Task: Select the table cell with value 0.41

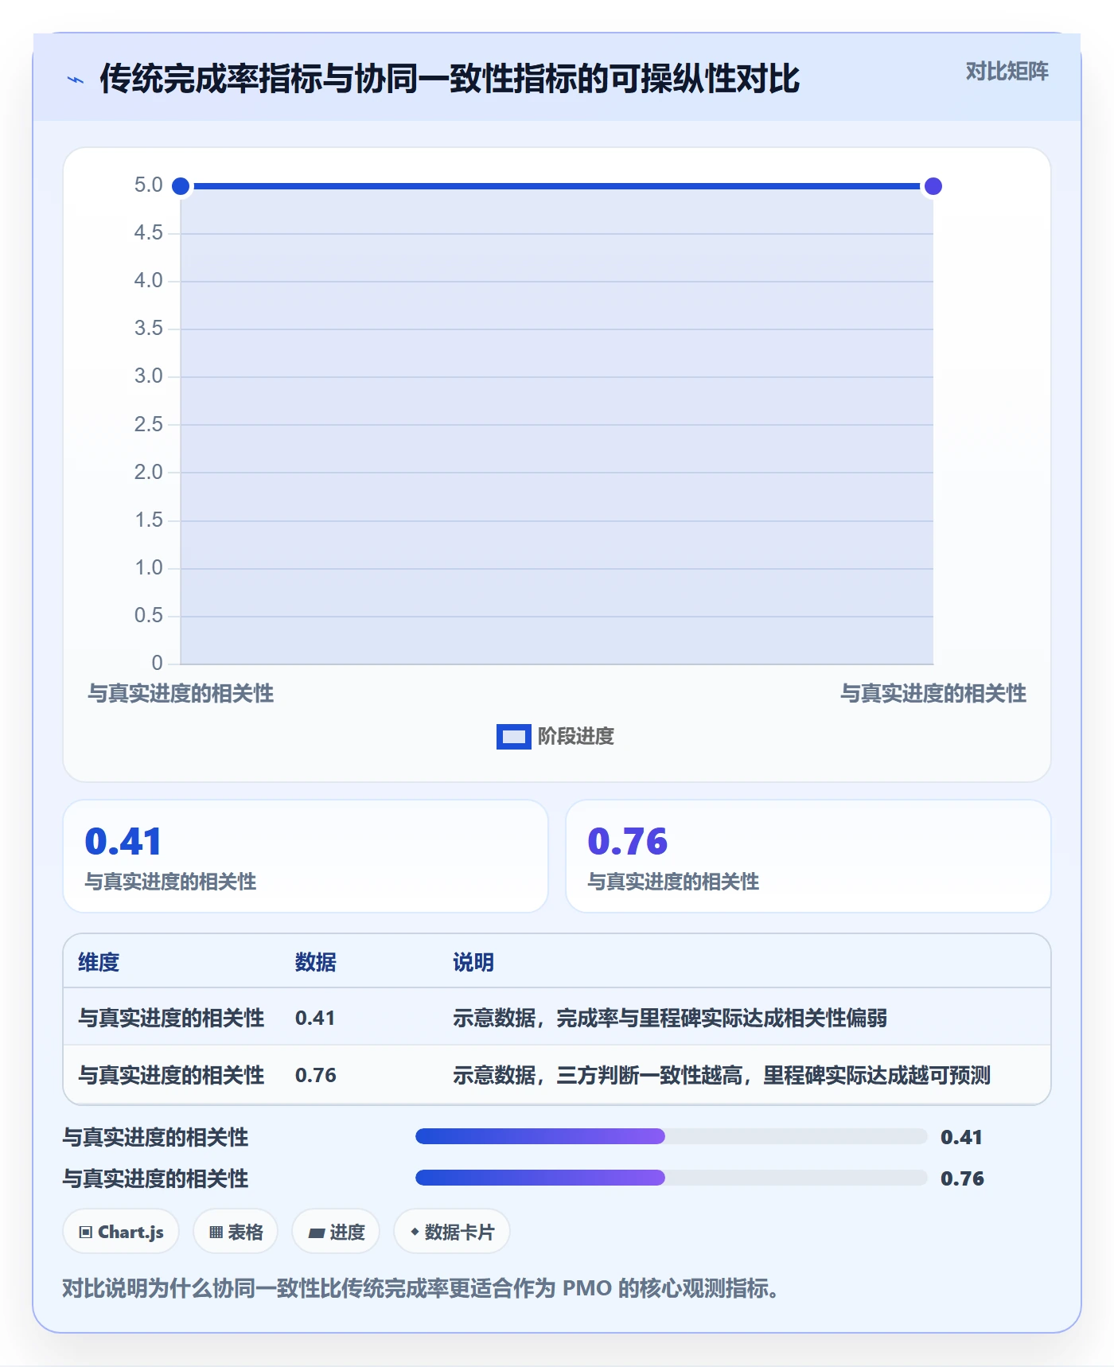Action: coord(315,1018)
